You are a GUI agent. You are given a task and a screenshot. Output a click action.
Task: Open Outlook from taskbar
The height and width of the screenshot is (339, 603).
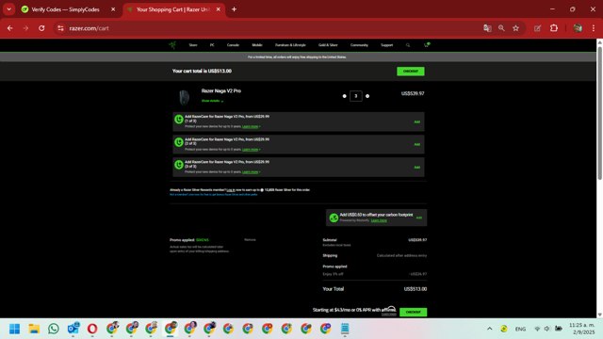coord(73,329)
